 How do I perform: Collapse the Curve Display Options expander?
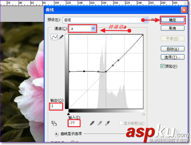[x=56, y=134]
